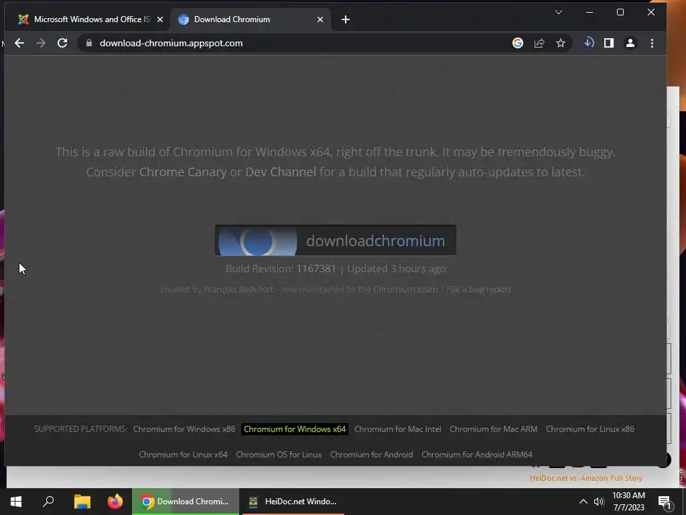Go back to the previous page
This screenshot has height=515, width=686.
[x=19, y=43]
